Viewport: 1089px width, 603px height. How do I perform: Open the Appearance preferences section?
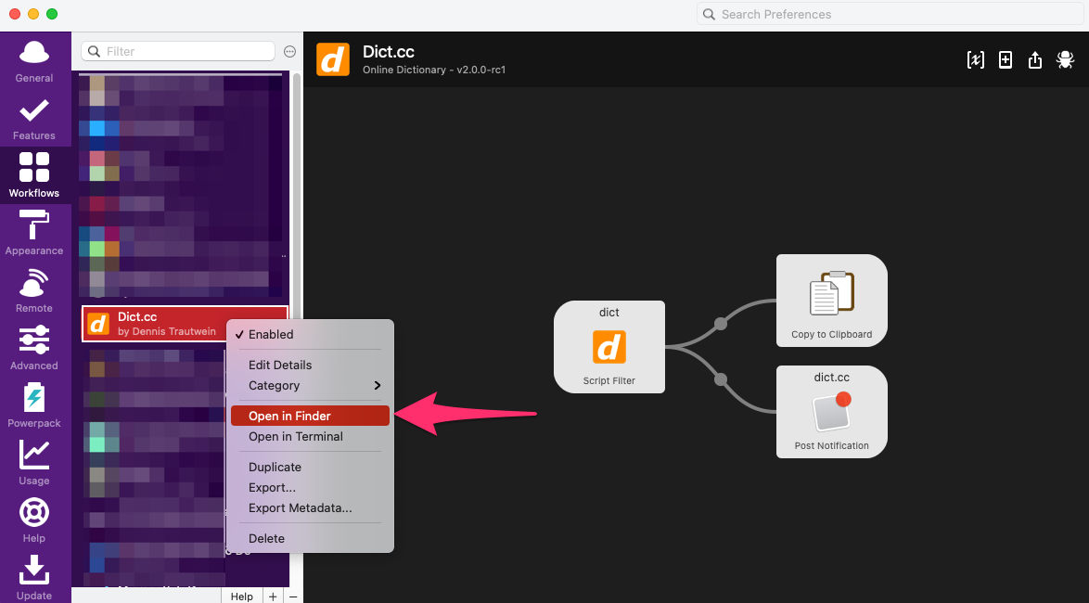tap(34, 233)
